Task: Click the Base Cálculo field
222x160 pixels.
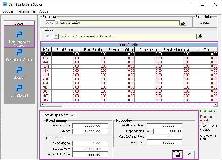Action: (90, 149)
